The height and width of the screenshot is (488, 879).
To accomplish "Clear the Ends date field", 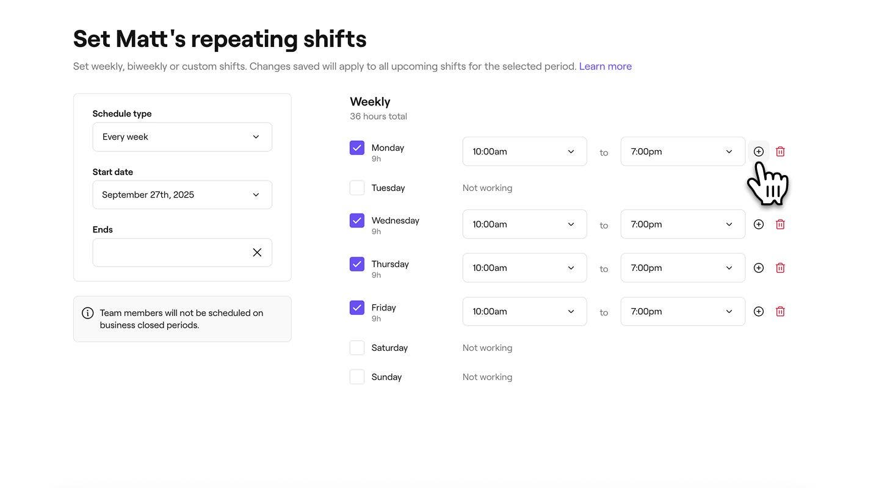I will pyautogui.click(x=257, y=253).
